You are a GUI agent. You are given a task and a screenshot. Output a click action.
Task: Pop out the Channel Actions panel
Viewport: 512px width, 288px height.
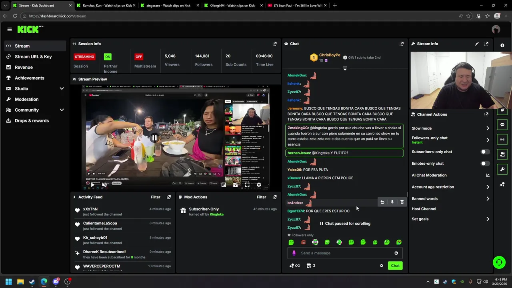[x=486, y=114]
